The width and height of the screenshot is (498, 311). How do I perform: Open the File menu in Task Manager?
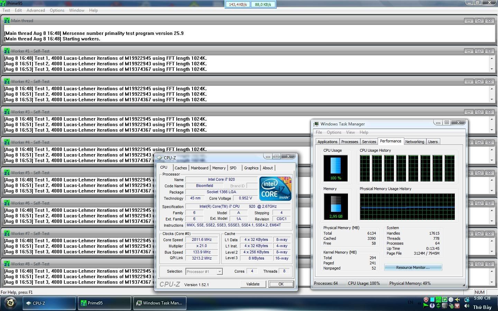pyautogui.click(x=319, y=132)
